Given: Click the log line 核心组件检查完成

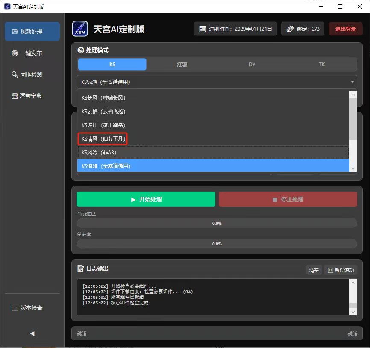Looking at the screenshot, I should 116,303.
